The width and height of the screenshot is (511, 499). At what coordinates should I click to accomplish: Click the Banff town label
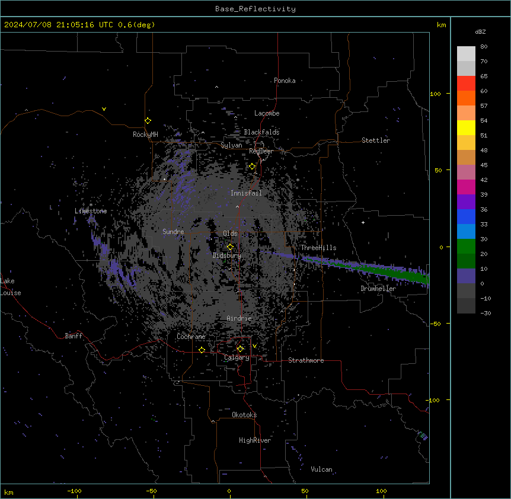(x=74, y=336)
